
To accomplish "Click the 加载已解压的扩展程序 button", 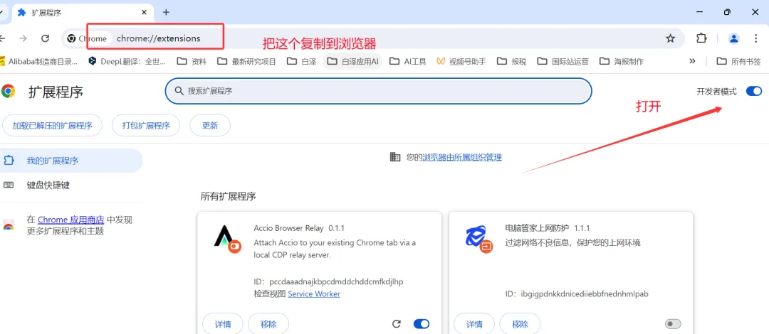I will 52,125.
